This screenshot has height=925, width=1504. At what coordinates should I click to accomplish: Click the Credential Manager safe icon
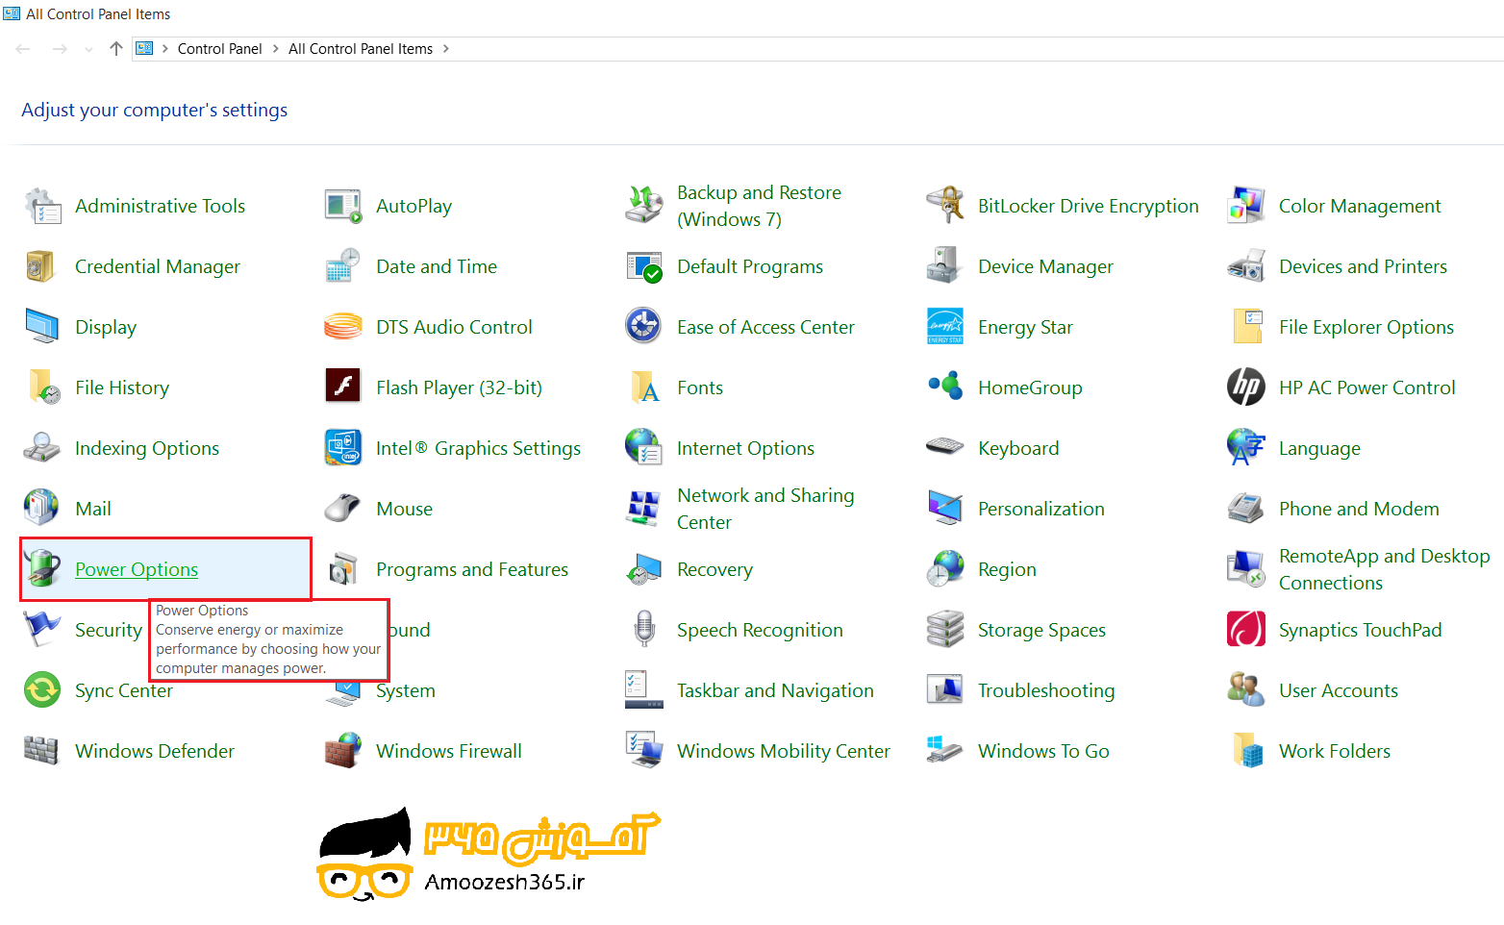tap(41, 266)
